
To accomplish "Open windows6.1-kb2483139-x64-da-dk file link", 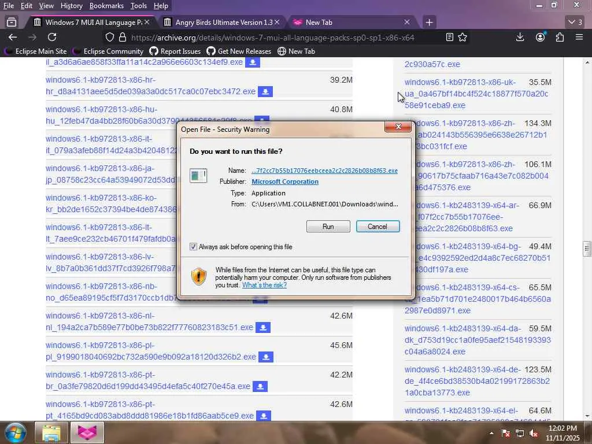I will click(478, 340).
